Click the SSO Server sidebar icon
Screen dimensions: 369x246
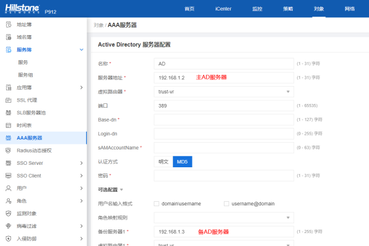(x=9, y=163)
